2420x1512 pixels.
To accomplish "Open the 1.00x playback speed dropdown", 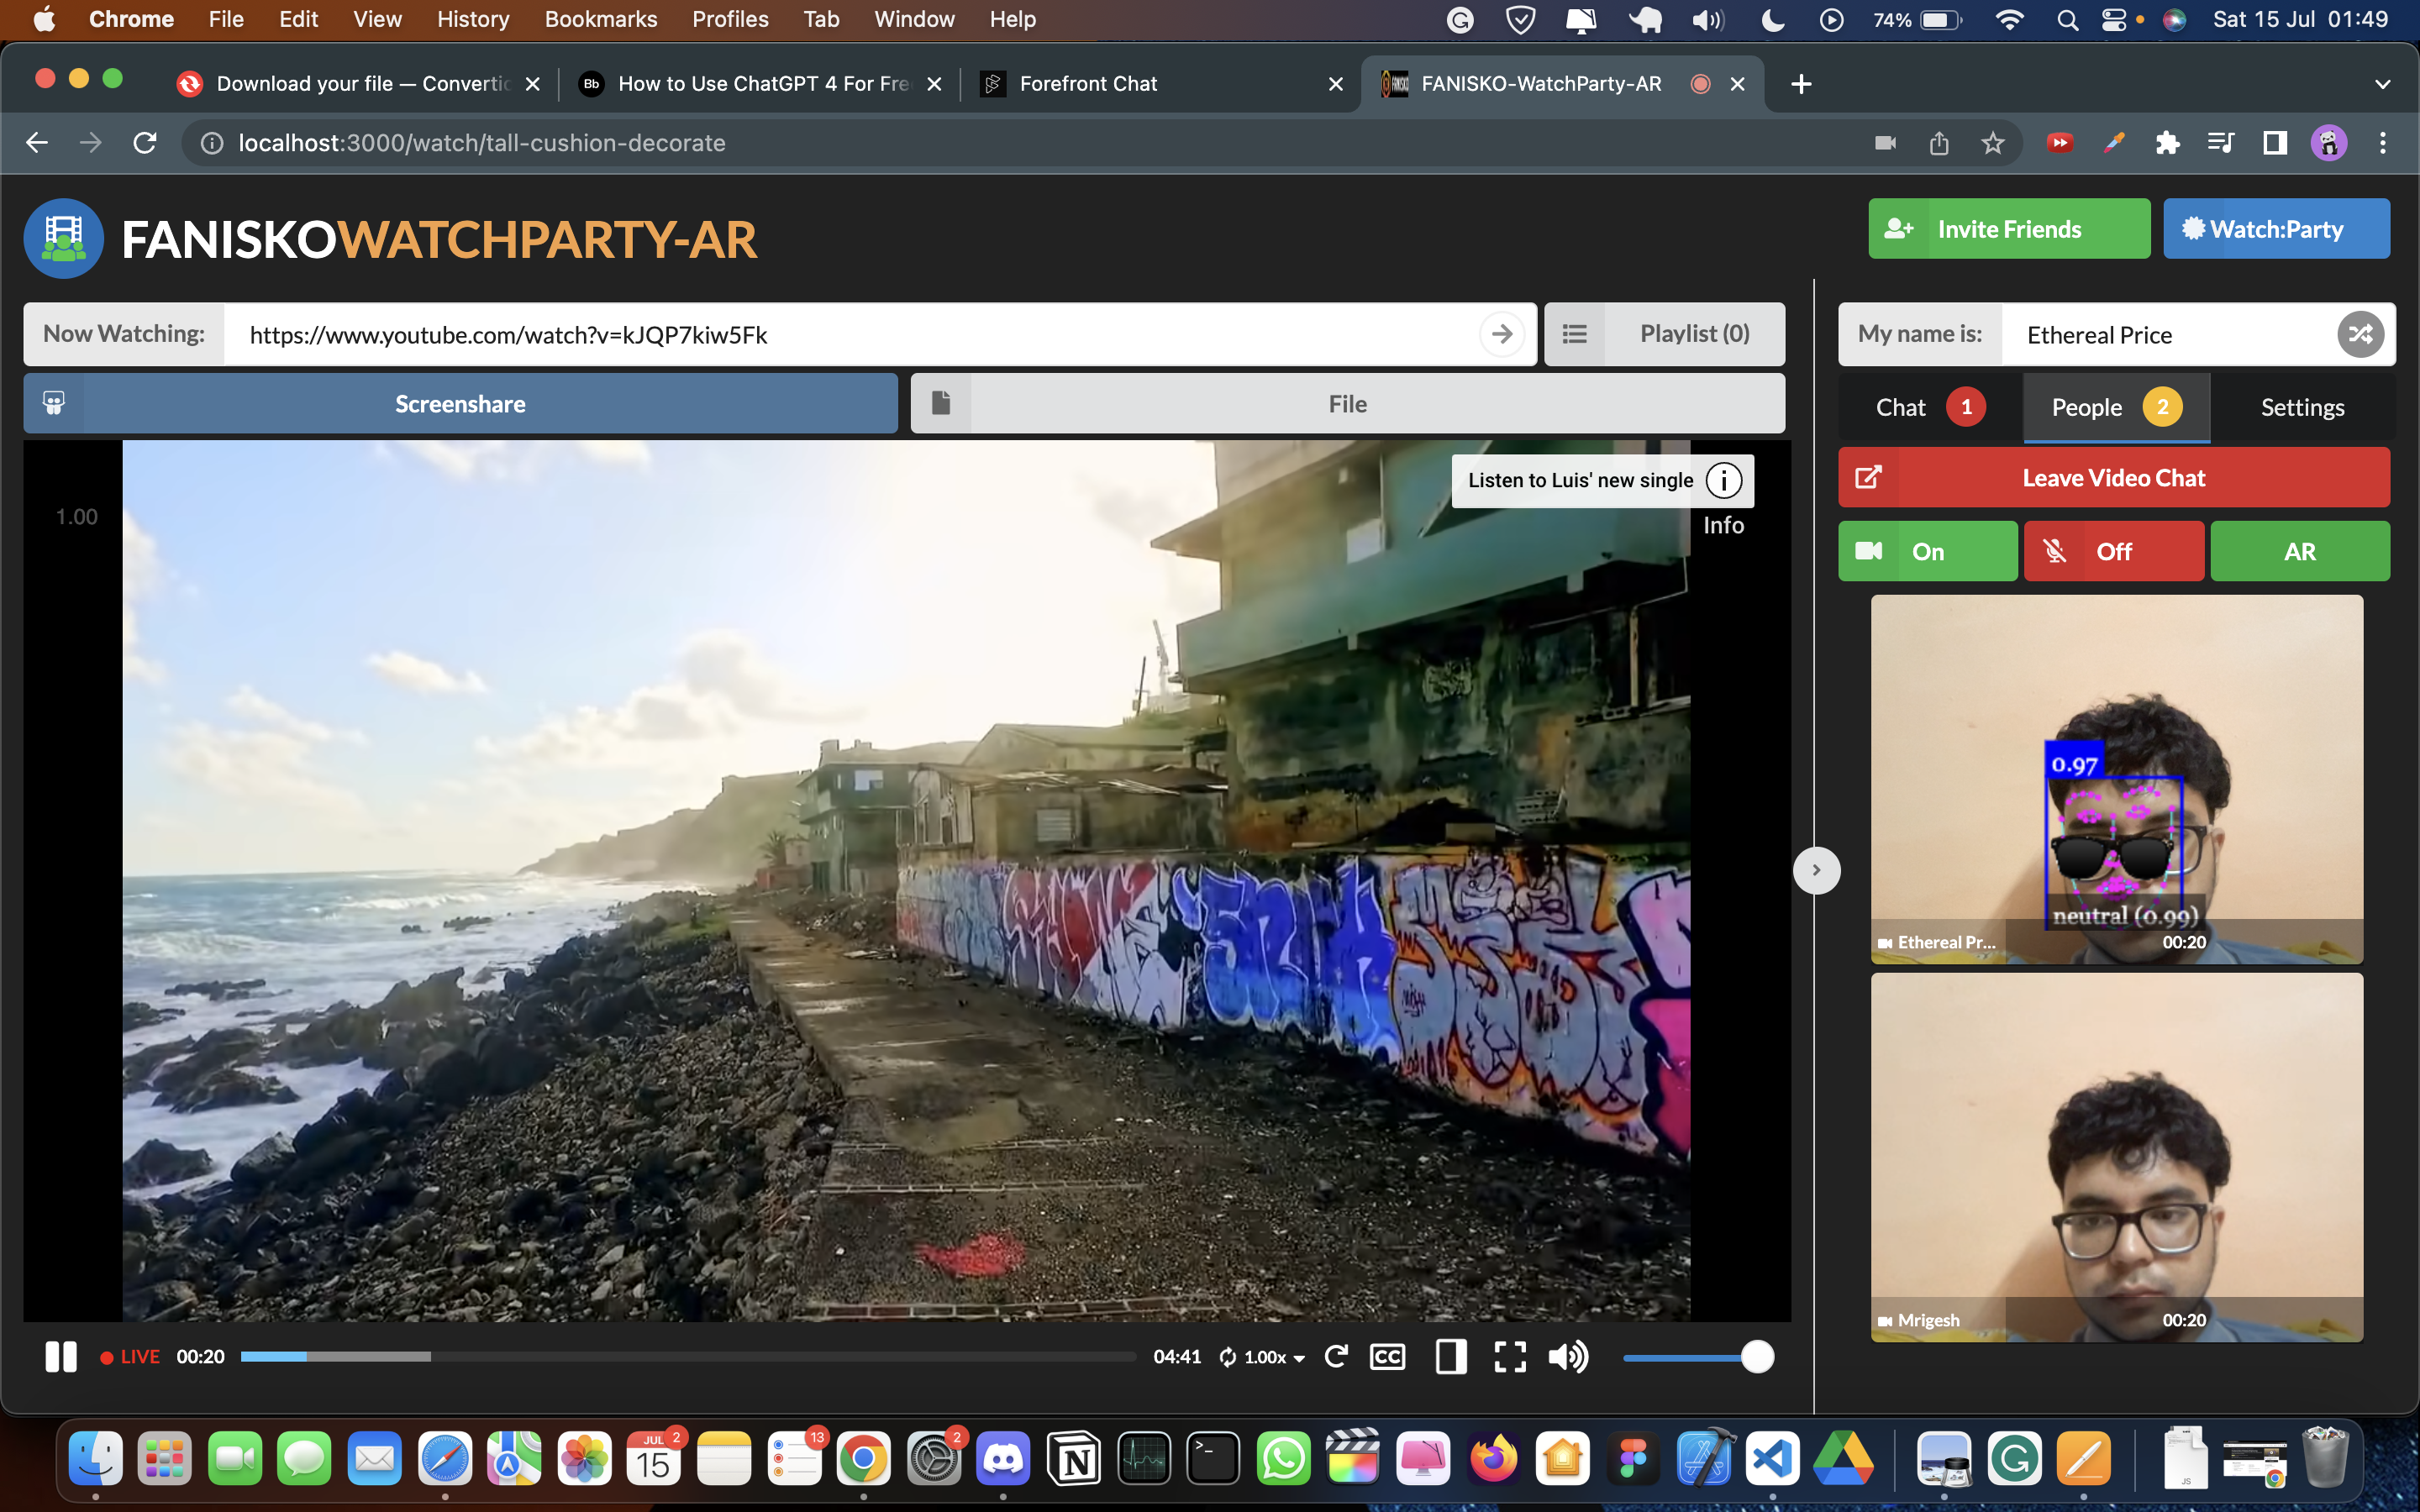I will [x=1263, y=1357].
